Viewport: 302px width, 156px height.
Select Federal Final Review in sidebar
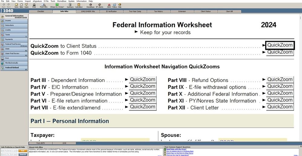(14, 44)
